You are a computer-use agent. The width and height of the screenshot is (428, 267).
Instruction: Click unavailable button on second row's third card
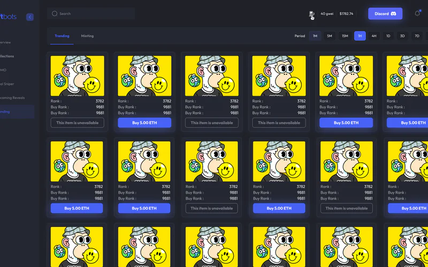pyautogui.click(x=211, y=208)
